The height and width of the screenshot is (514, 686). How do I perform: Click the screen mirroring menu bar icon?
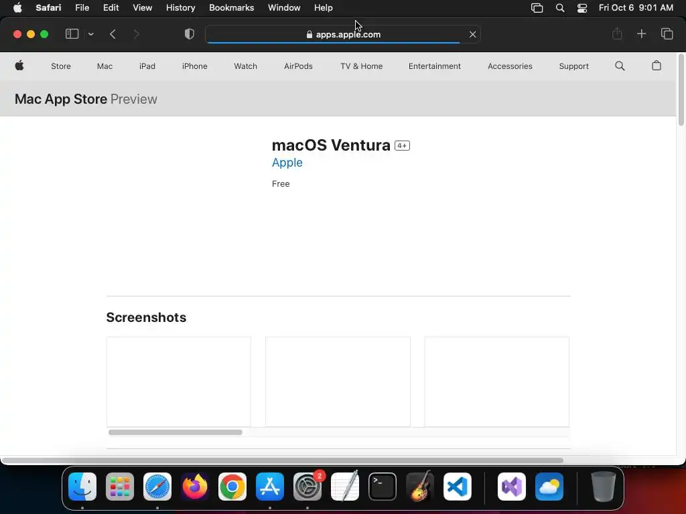537,8
